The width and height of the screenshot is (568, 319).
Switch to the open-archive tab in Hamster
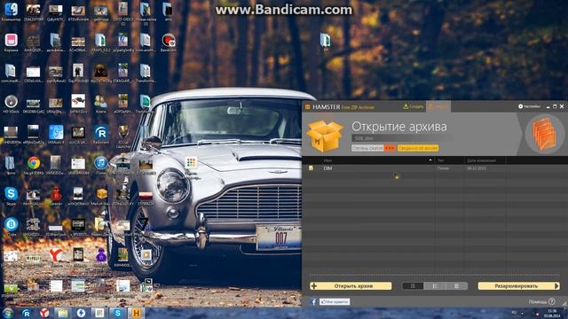[x=438, y=106]
